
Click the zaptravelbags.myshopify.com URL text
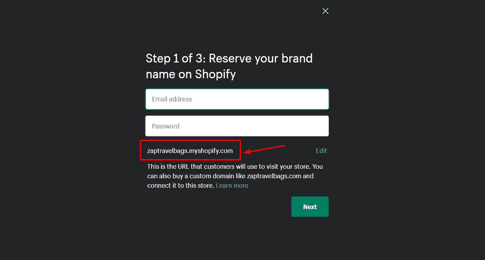(190, 151)
